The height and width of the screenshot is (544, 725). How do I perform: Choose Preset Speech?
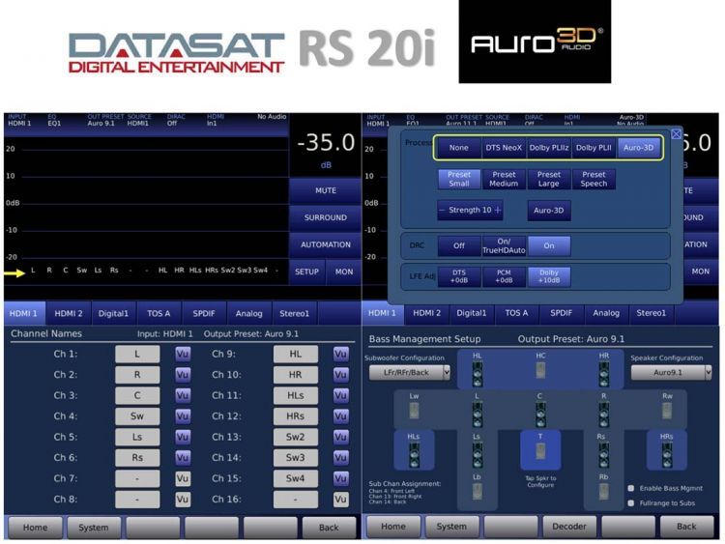click(594, 179)
